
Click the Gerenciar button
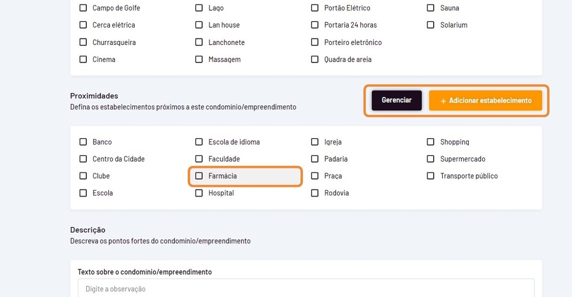[396, 100]
